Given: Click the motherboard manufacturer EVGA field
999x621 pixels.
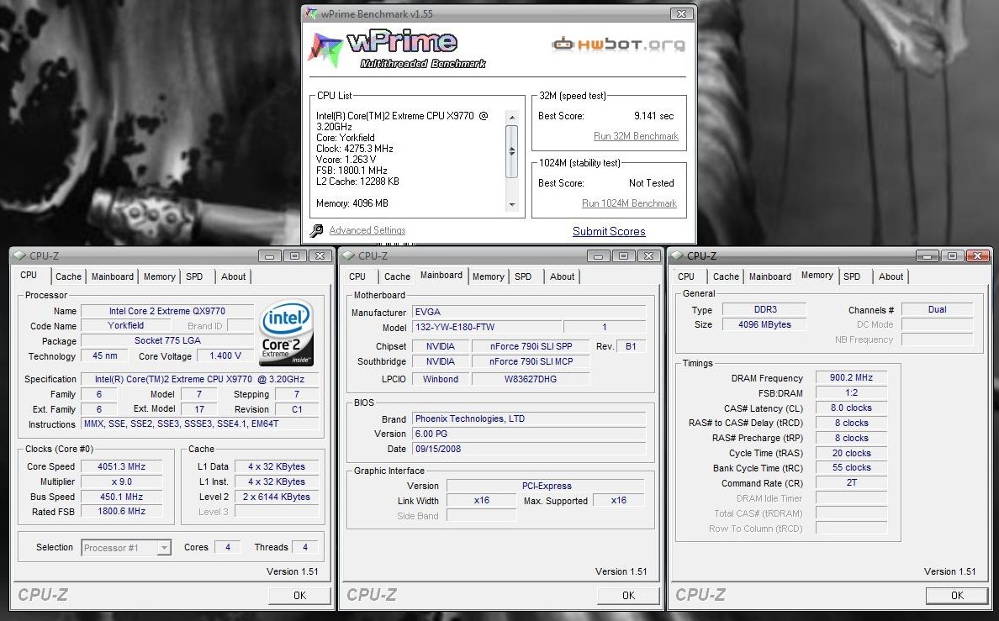Looking at the screenshot, I should coord(529,312).
